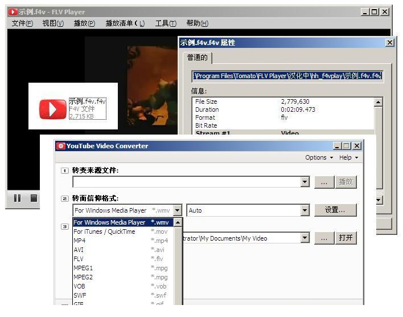Open the 帮助(H) menu
The image size is (403, 317).
[x=198, y=23]
